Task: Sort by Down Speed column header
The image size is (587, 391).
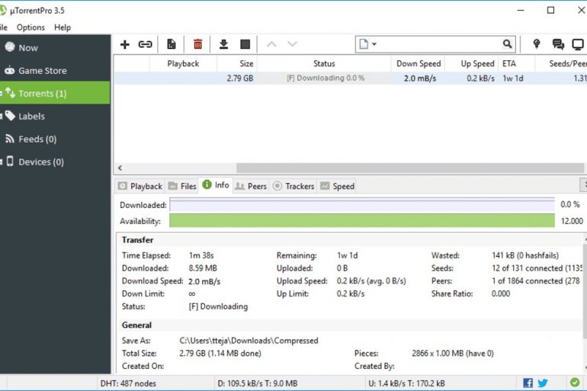Action: pyautogui.click(x=419, y=63)
